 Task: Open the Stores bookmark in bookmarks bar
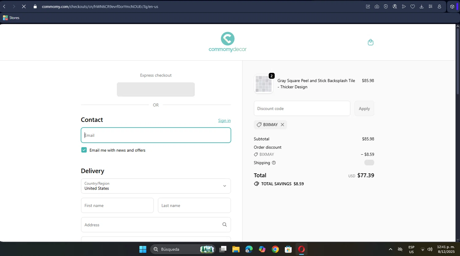11,18
